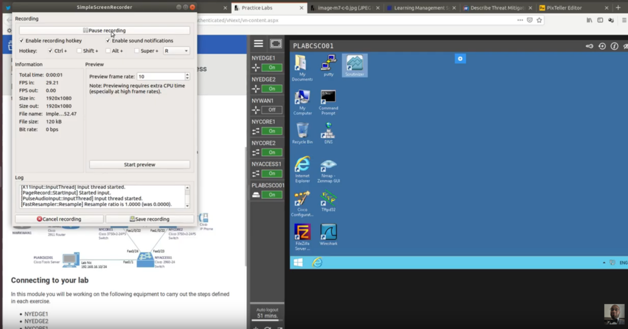Open the hotkey letter dropdown showing R
The width and height of the screenshot is (628, 329).
tap(176, 51)
